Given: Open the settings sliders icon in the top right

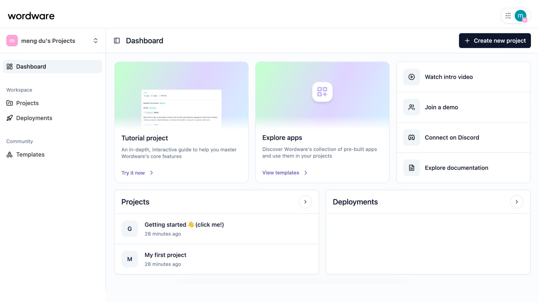Looking at the screenshot, I should click(508, 16).
